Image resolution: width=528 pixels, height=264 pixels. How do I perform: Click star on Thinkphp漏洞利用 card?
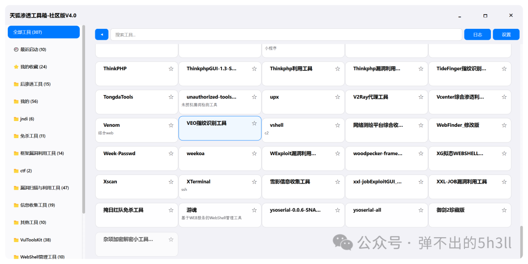tap(421, 69)
